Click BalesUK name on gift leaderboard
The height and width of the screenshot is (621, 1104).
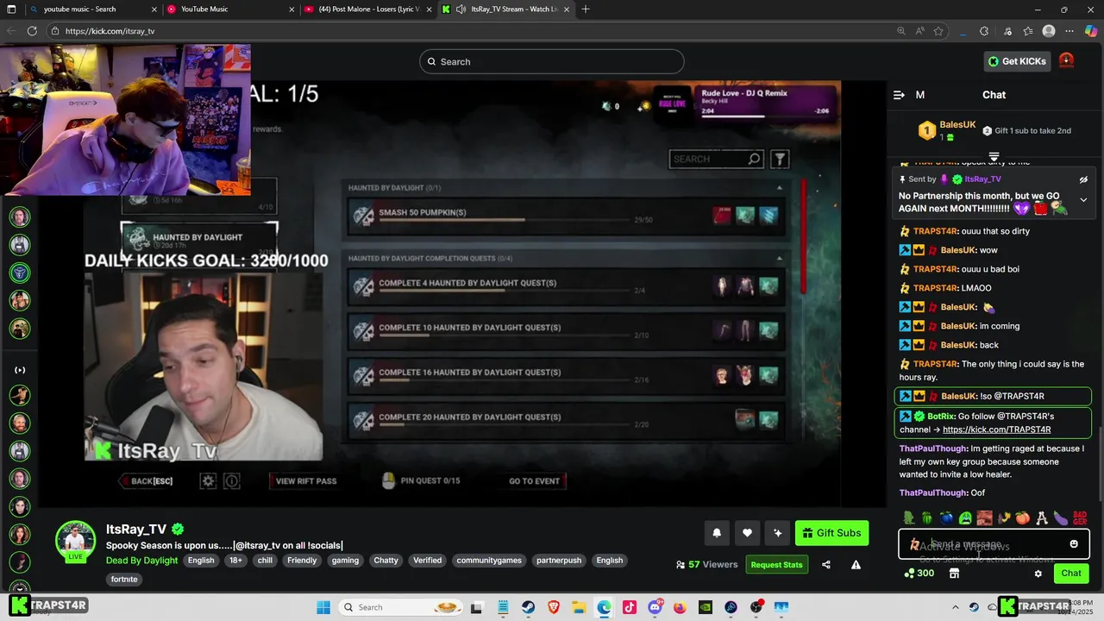point(957,125)
